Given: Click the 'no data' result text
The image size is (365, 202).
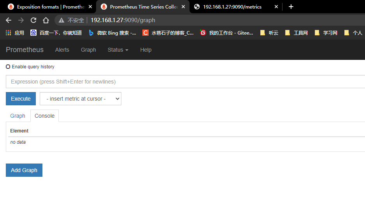Looking at the screenshot, I should [x=18, y=142].
